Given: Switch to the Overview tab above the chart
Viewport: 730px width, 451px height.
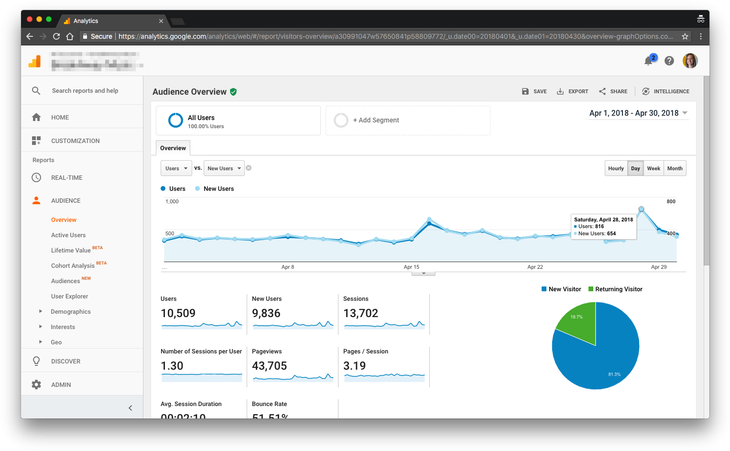Looking at the screenshot, I should [x=173, y=148].
